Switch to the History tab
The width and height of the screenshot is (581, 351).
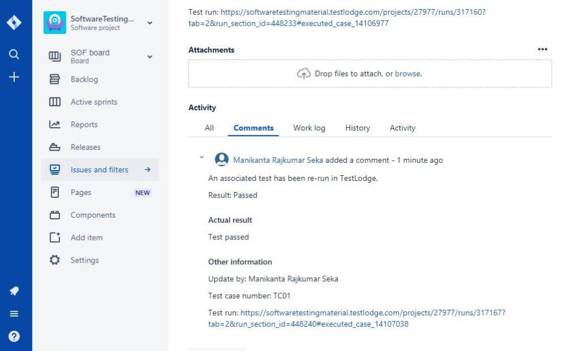[357, 128]
